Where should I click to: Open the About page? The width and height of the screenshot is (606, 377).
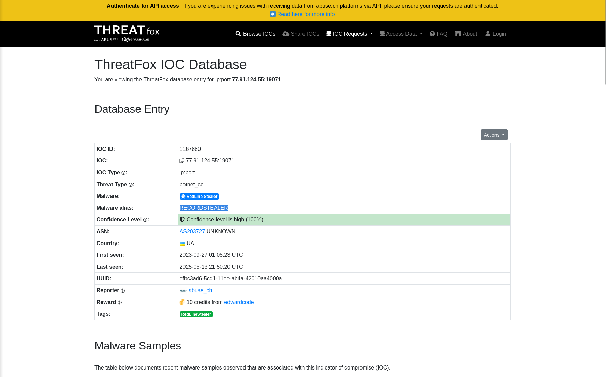pyautogui.click(x=470, y=34)
